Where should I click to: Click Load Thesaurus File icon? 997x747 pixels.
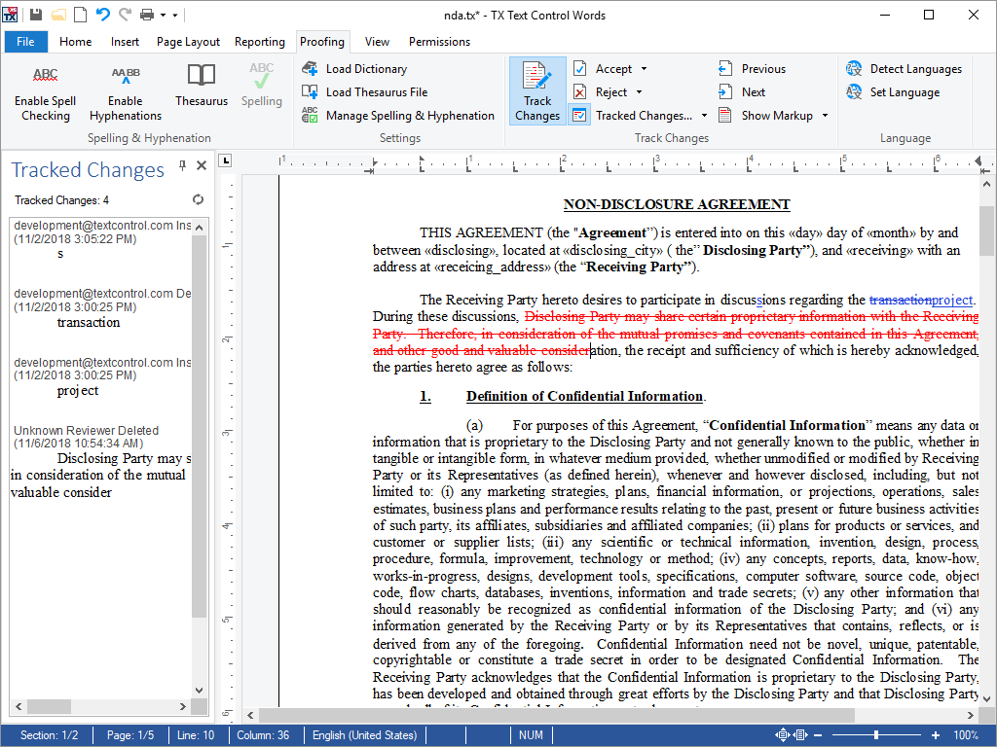(310, 92)
